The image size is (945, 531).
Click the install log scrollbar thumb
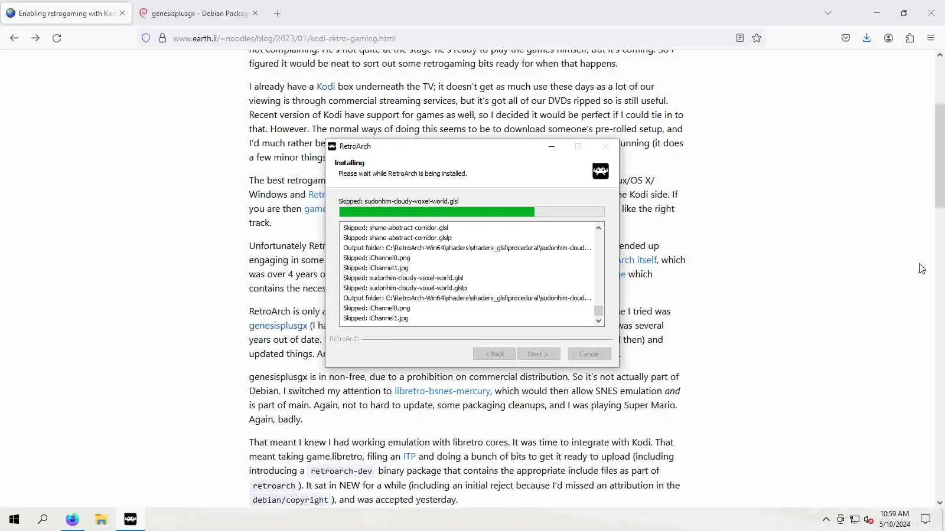(x=598, y=310)
